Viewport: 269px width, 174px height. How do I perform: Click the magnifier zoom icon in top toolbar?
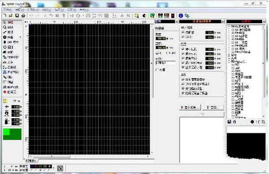(x=137, y=16)
